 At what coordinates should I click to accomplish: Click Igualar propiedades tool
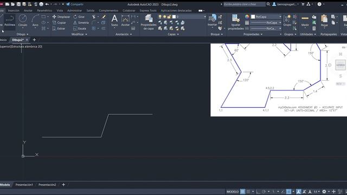(x=236, y=22)
